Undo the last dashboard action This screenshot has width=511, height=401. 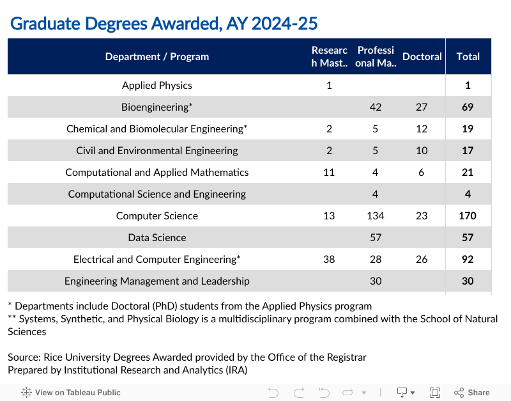point(273,392)
